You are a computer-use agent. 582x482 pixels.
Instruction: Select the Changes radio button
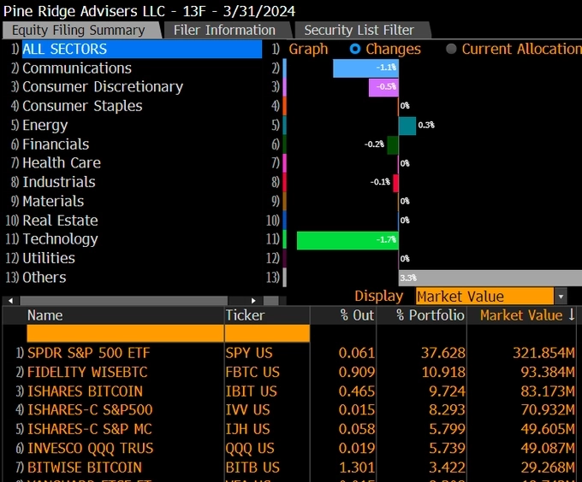tap(355, 50)
